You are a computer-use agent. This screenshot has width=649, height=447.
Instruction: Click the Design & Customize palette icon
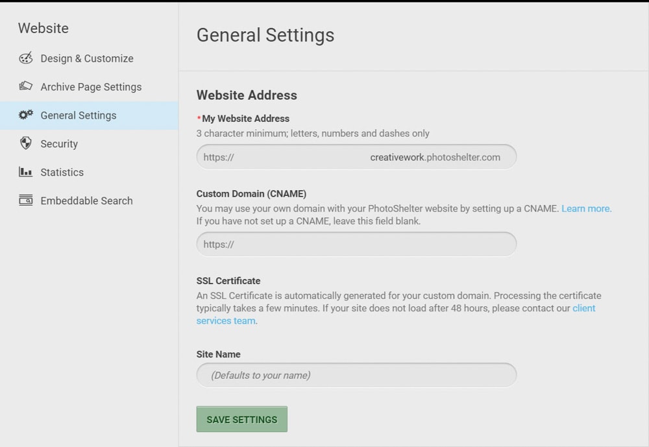(x=26, y=58)
